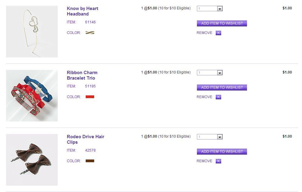This screenshot has width=302, height=192.
Task: Click the ribbon bracelet trio product image
Action: click(32, 96)
